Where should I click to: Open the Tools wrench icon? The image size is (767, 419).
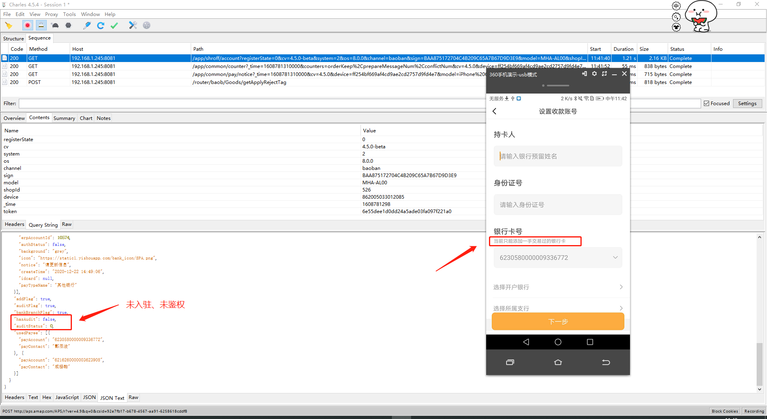(x=133, y=26)
